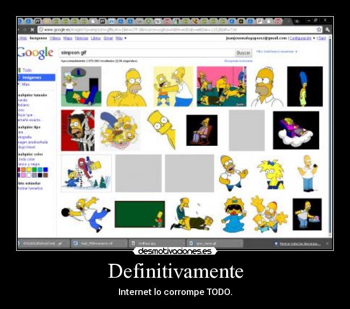Close the downloads bar
Image resolution: width=350 pixels, height=309 pixels.
(x=327, y=244)
